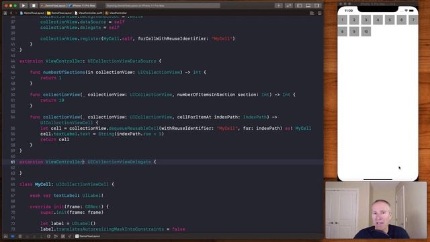Click 'numberOfSections' function name
Image resolution: width=430 pixels, height=242 pixels.
pos(64,72)
